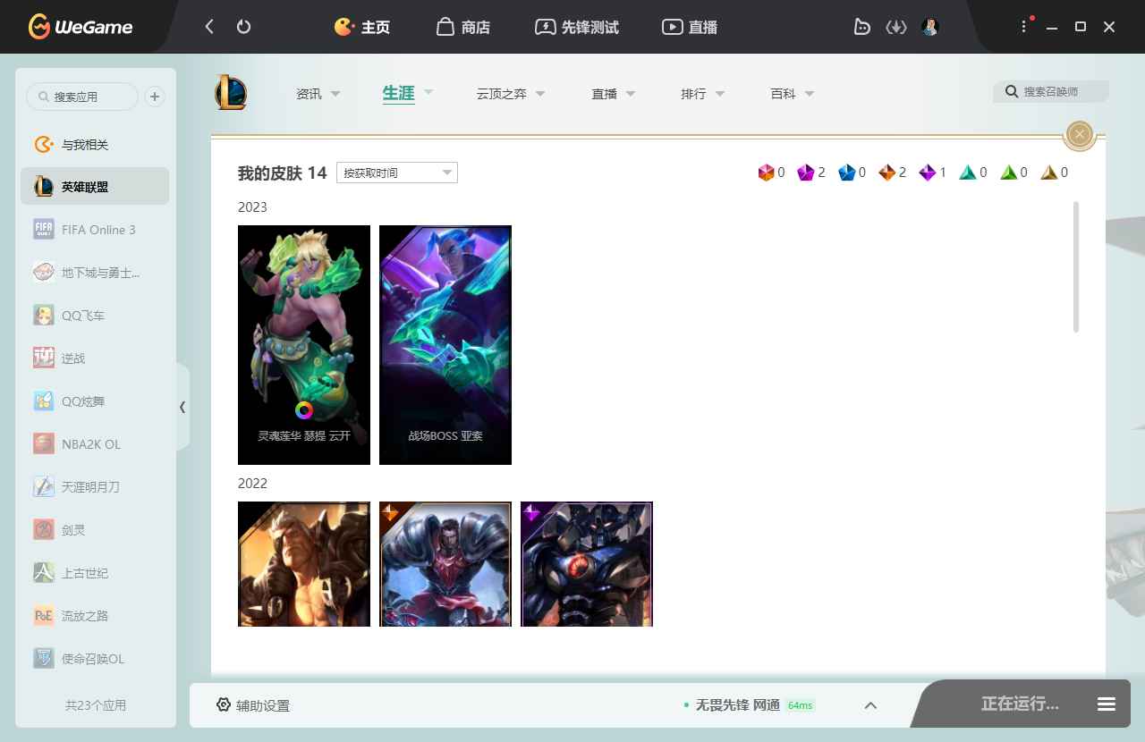This screenshot has height=742, width=1145.
Task: Open the hamburger menu beside 正在运行
Action: pyautogui.click(x=1107, y=704)
